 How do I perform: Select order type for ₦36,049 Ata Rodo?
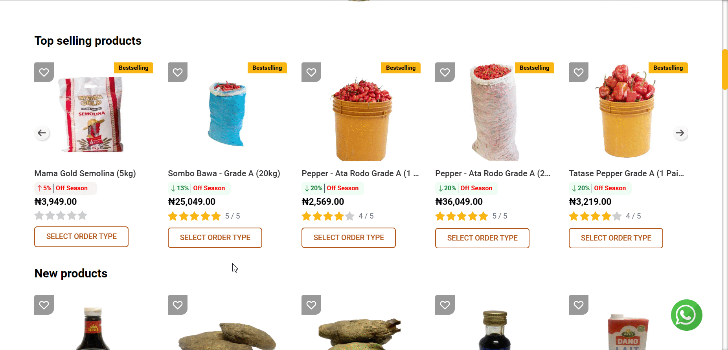point(482,238)
